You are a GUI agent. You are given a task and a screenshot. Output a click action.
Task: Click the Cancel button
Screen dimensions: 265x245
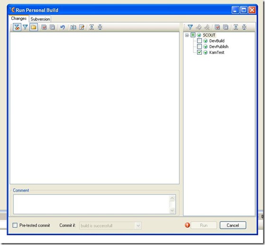click(x=233, y=226)
